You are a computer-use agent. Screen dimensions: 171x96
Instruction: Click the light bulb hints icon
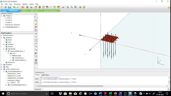pos(84,7)
